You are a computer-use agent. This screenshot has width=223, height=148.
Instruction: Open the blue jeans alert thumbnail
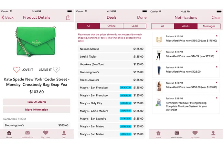click(159, 70)
